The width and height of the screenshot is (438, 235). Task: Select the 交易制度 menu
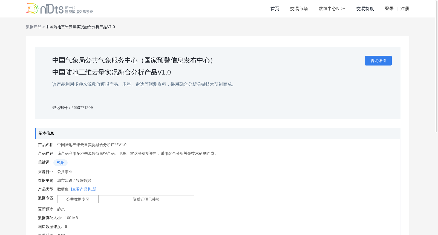(x=365, y=9)
